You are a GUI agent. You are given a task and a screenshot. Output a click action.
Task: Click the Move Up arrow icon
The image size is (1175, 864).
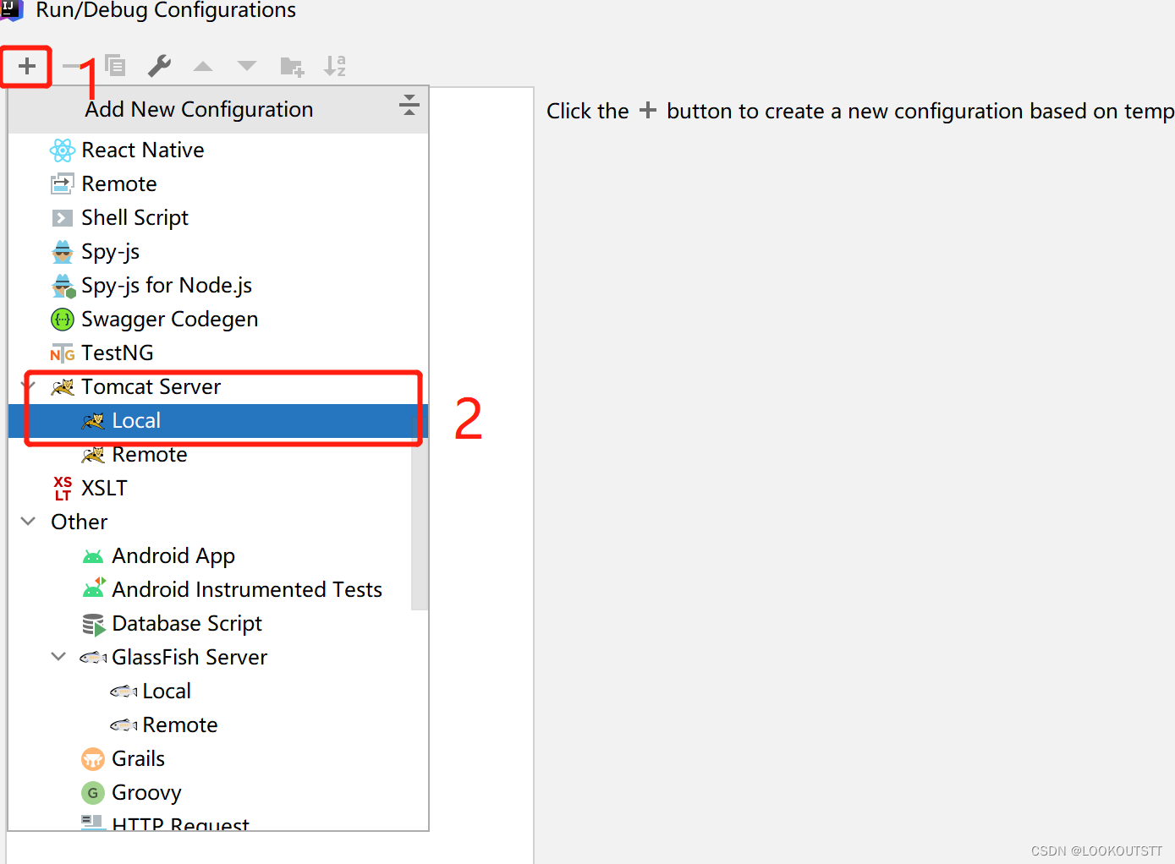coord(203,66)
